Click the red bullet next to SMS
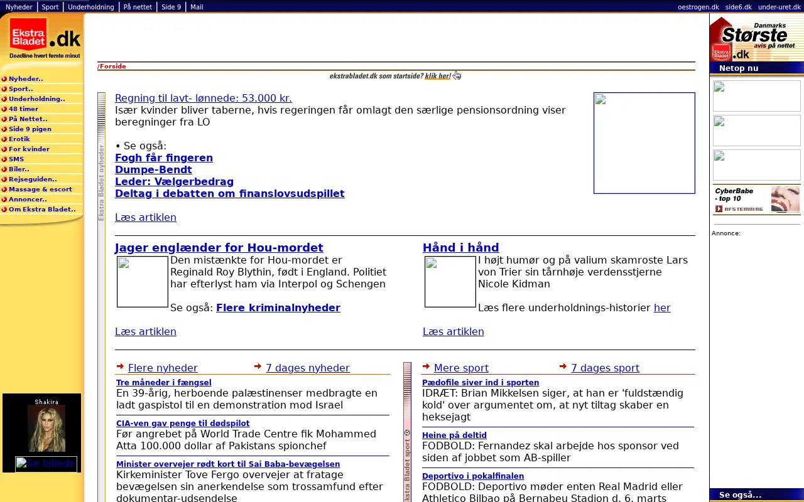The height and width of the screenshot is (502, 804). (x=4, y=159)
